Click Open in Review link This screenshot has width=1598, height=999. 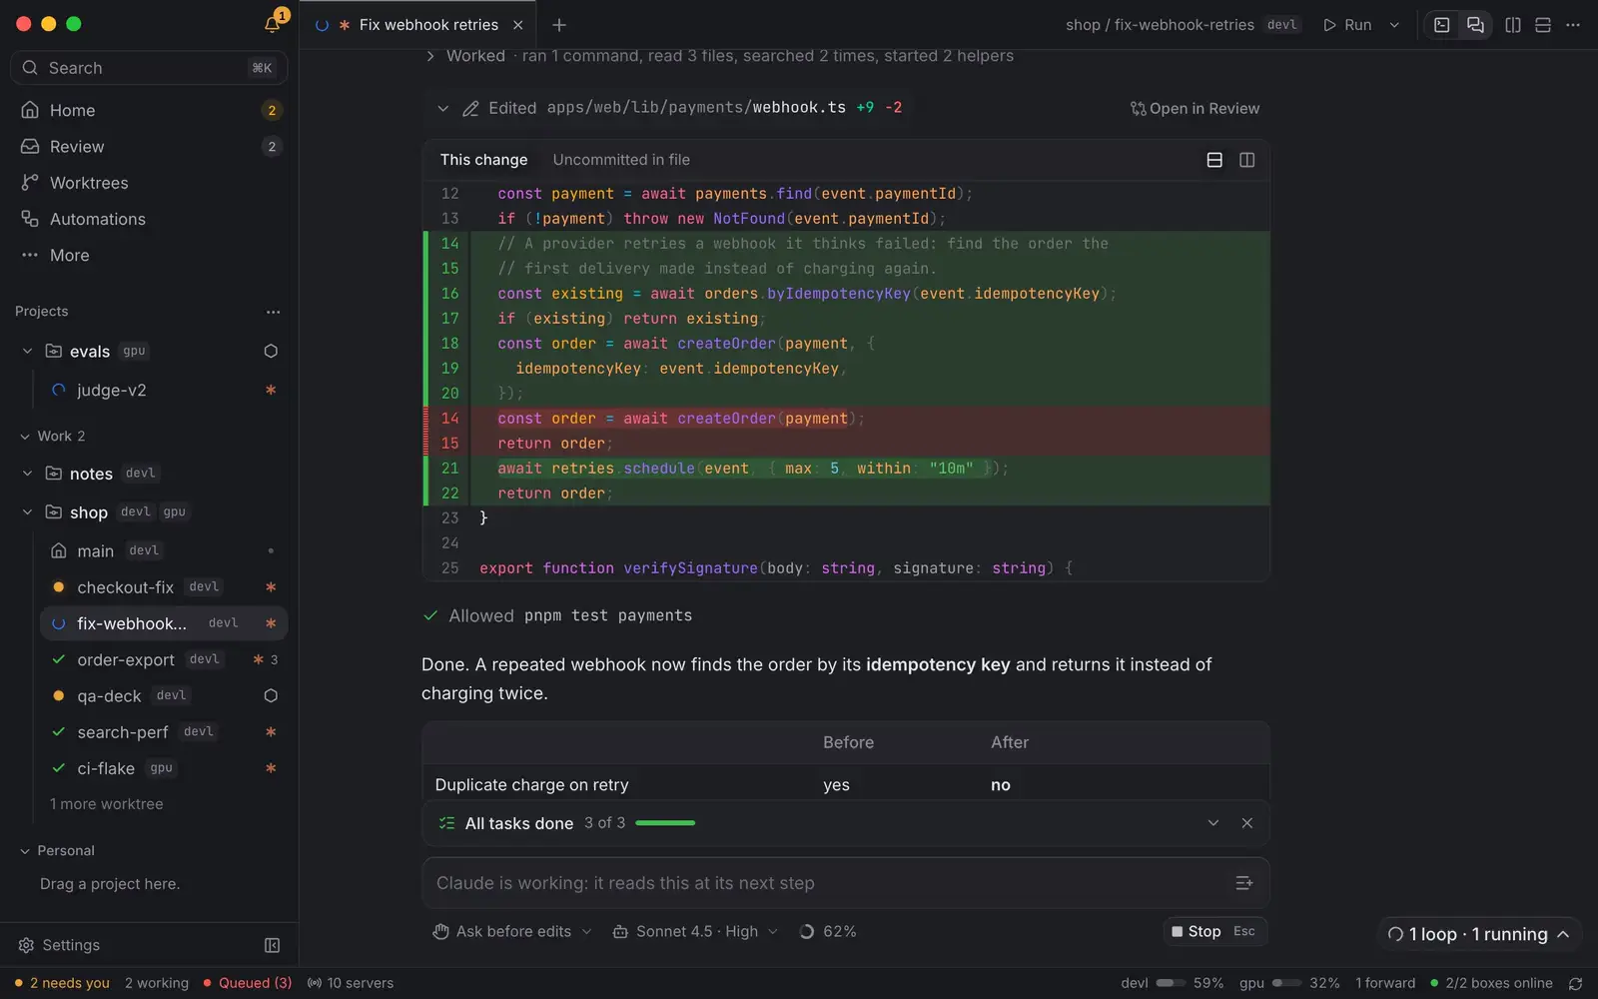click(x=1195, y=108)
